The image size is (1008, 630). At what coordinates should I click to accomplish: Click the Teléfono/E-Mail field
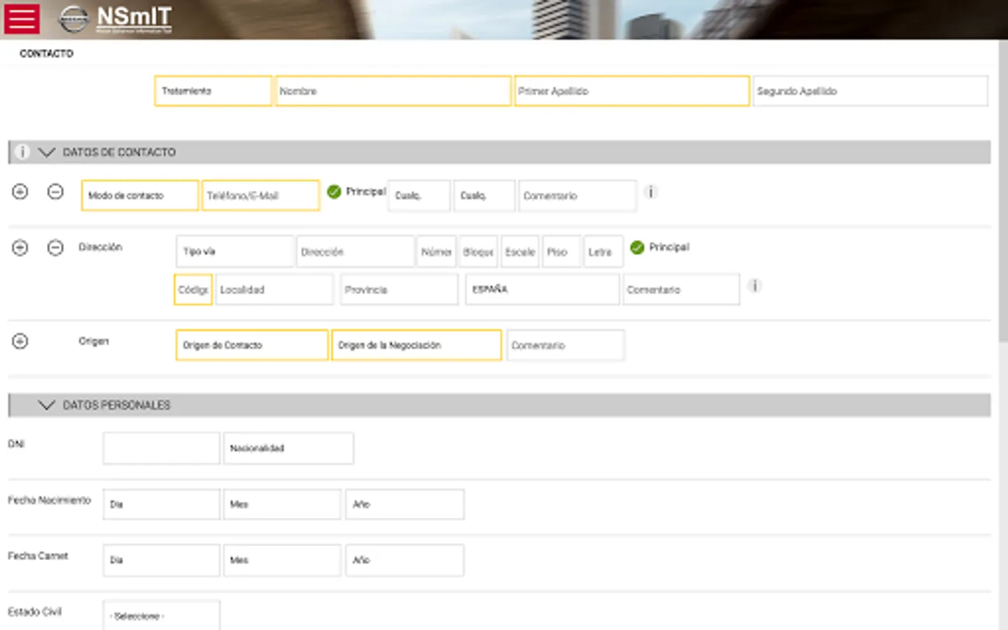point(261,196)
